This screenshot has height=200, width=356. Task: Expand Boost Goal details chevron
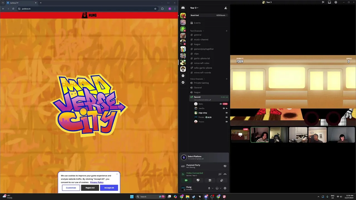tap(226, 15)
